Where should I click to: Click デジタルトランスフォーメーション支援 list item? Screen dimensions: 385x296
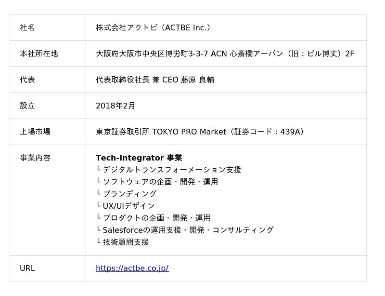[x=172, y=170]
